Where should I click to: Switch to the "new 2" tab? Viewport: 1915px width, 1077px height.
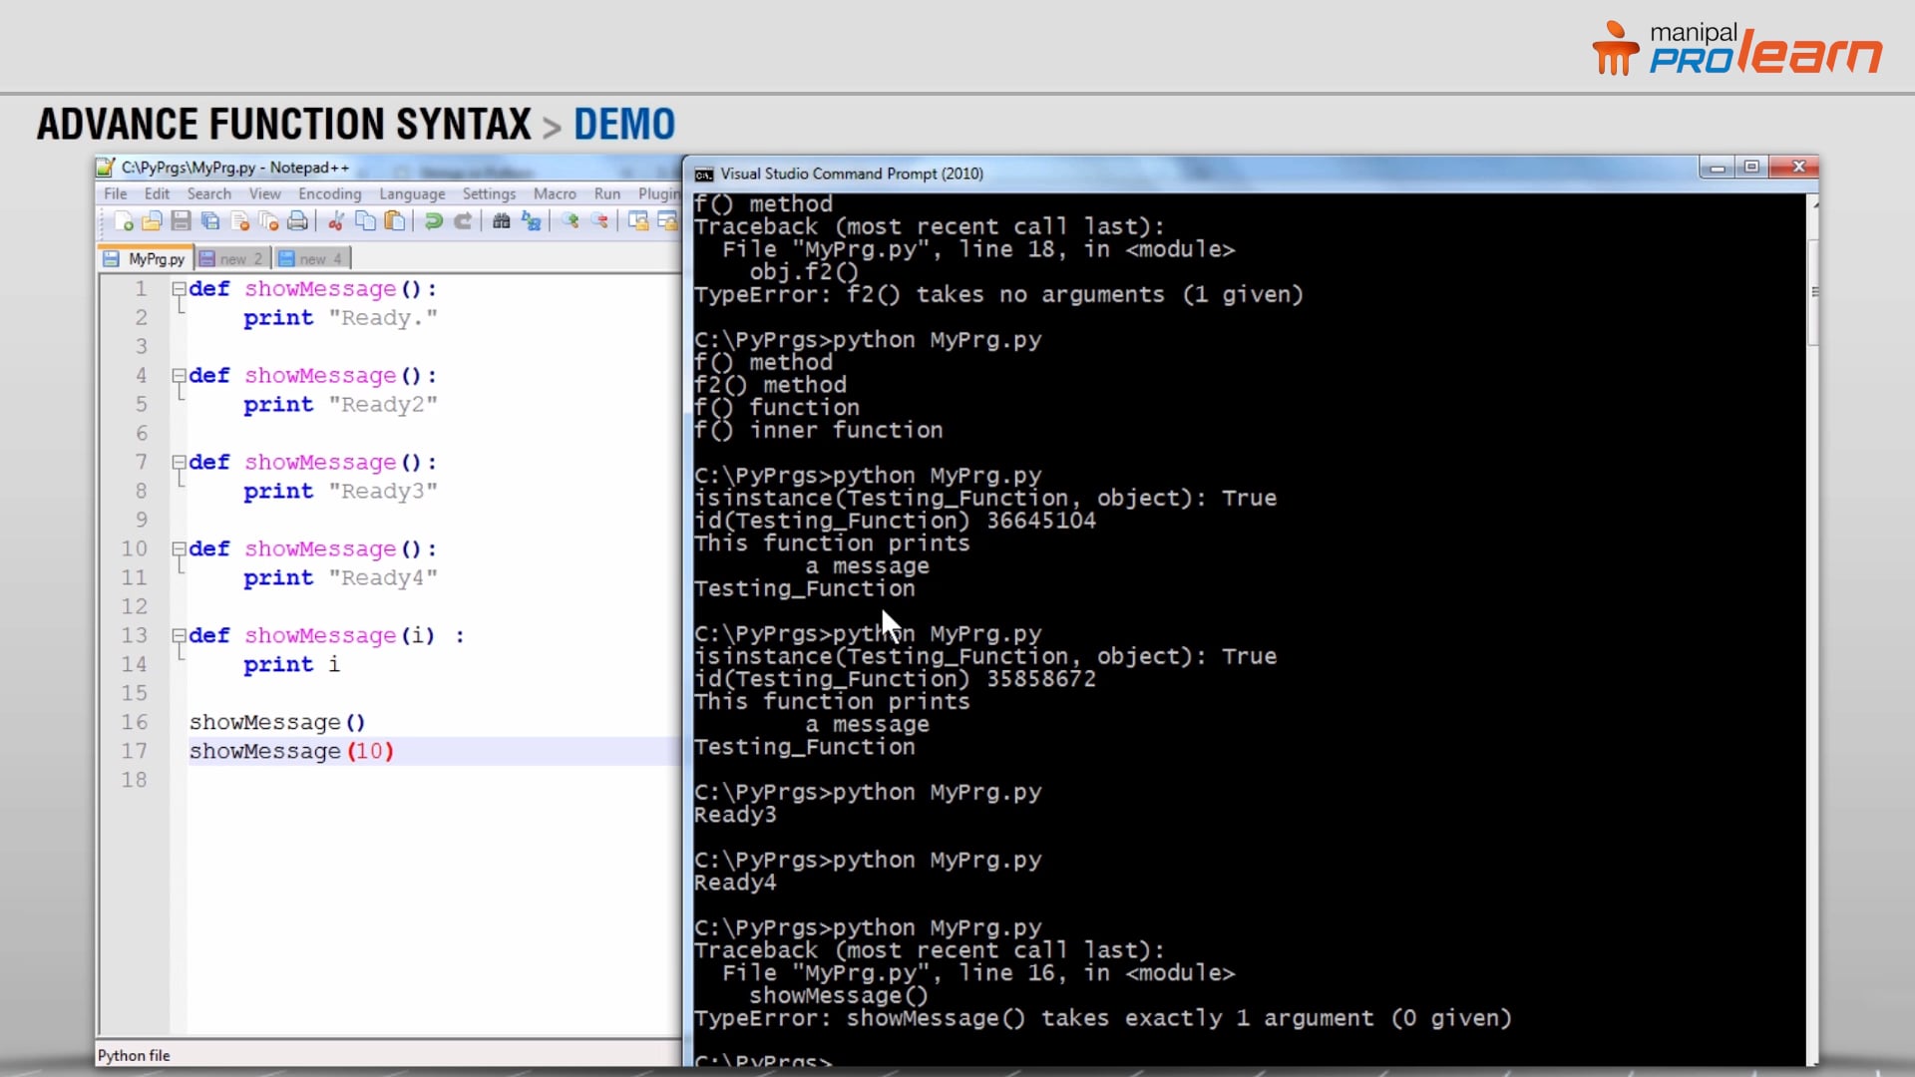click(x=231, y=257)
